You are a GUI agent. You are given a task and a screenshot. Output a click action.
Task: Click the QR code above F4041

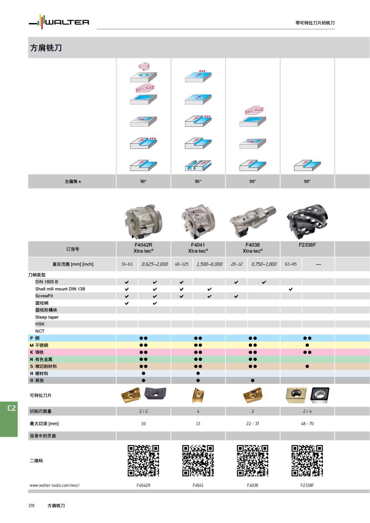pos(198,461)
